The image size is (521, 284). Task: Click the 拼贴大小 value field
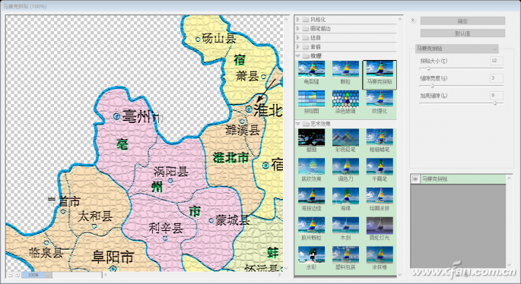click(x=497, y=61)
